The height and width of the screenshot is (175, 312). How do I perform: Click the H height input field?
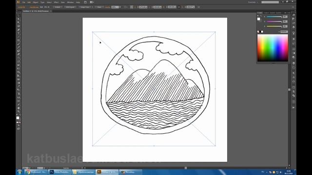click(x=191, y=7)
